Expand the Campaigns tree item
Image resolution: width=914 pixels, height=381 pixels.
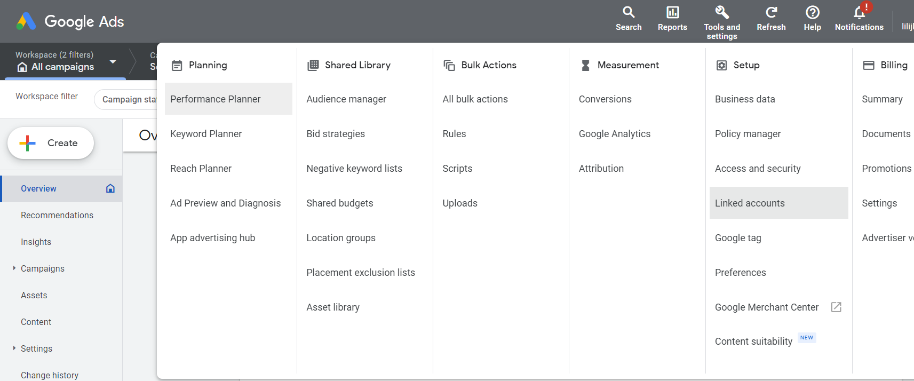tap(14, 268)
